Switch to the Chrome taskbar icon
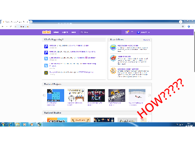 tap(39, 124)
